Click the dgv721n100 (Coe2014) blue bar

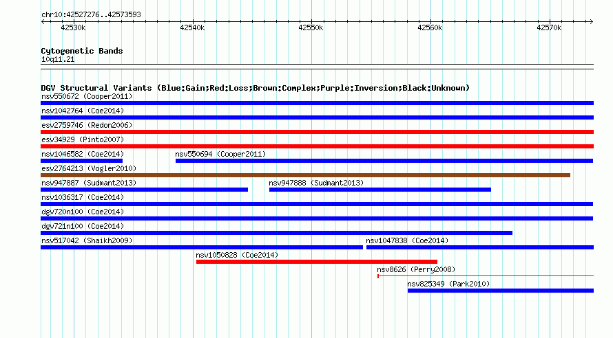(x=276, y=233)
